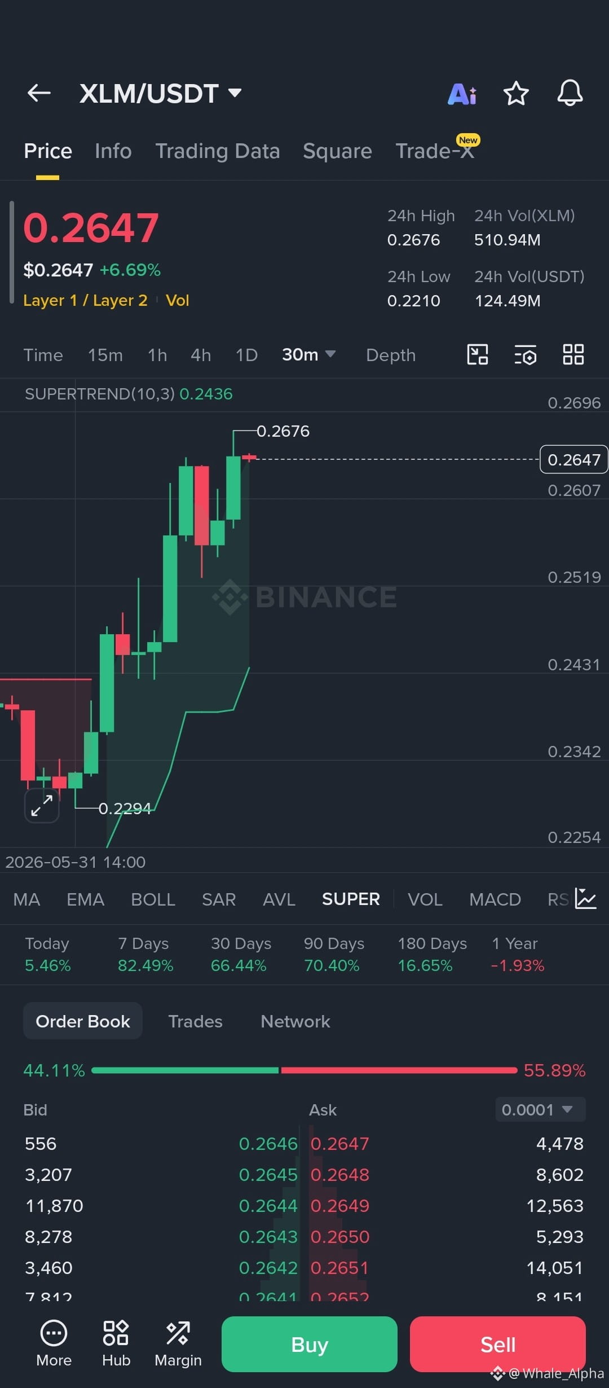Select the 1h interval
Screen dimensions: 609x1388
(x=157, y=355)
